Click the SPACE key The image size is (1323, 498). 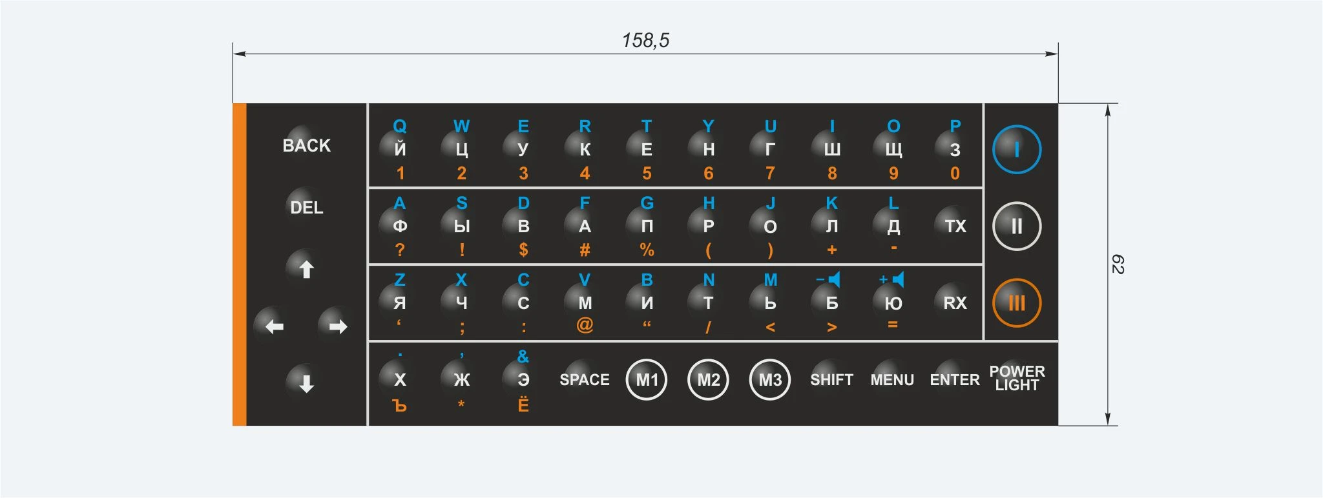[x=585, y=379]
